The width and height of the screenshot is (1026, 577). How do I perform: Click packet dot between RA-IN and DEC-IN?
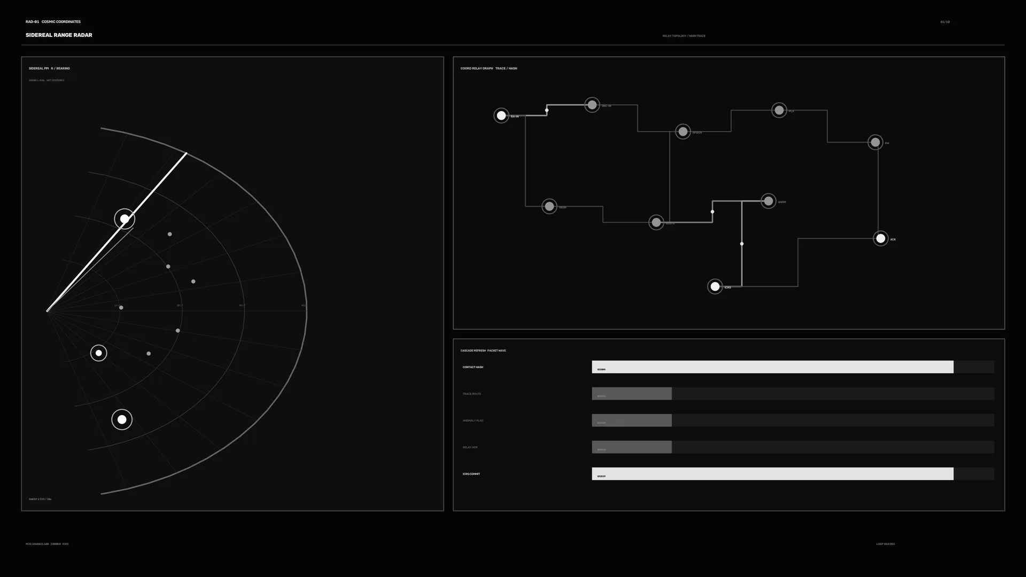547,111
